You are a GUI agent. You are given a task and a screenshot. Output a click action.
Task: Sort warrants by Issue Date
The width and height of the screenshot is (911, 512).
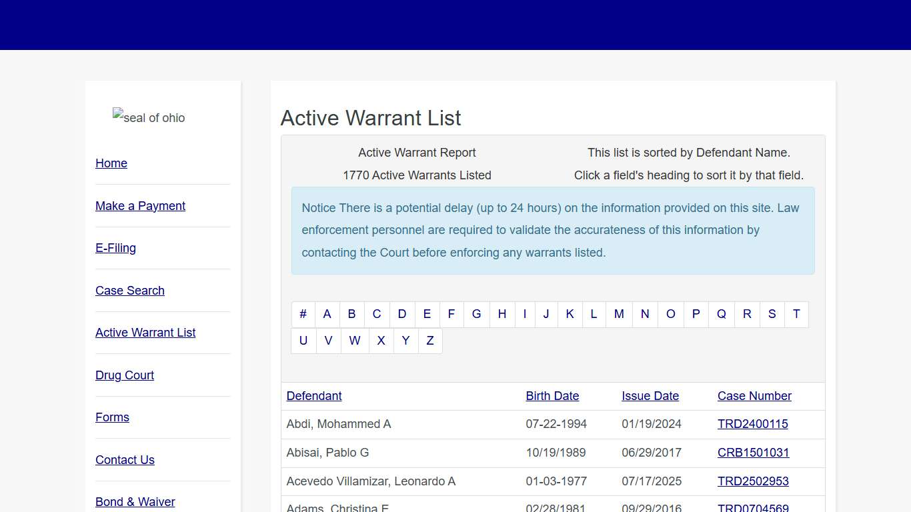point(650,396)
